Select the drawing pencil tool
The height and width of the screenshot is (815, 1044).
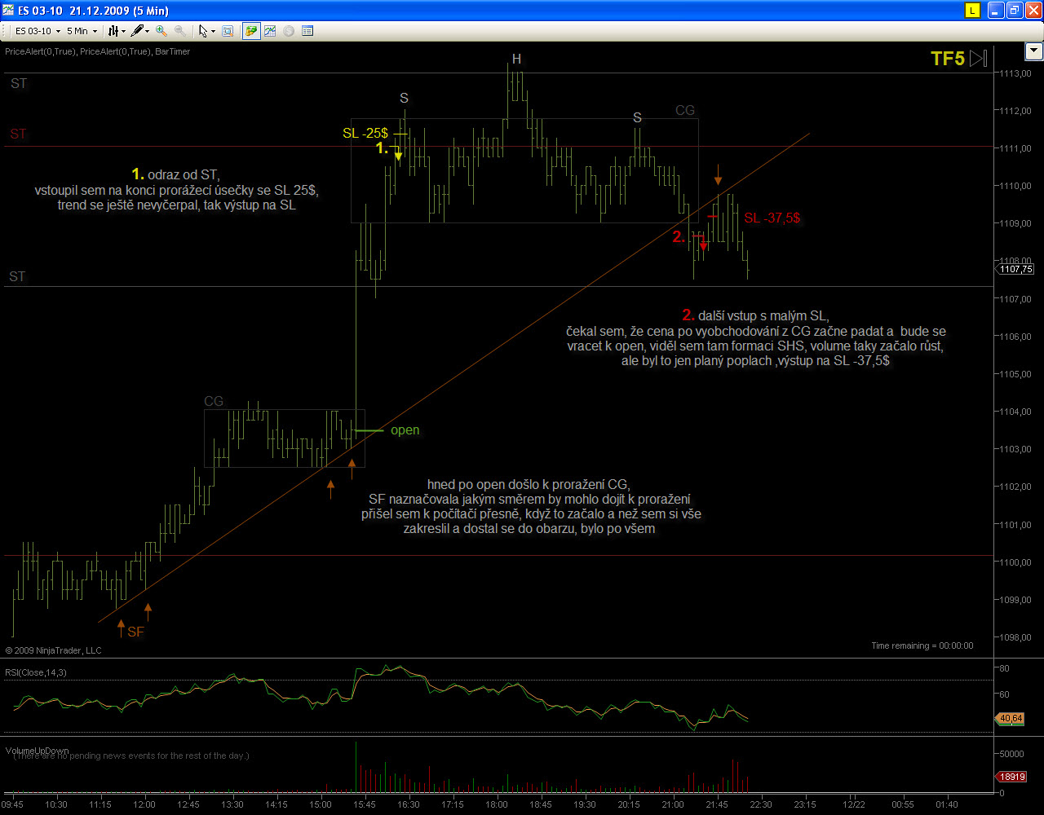(138, 31)
